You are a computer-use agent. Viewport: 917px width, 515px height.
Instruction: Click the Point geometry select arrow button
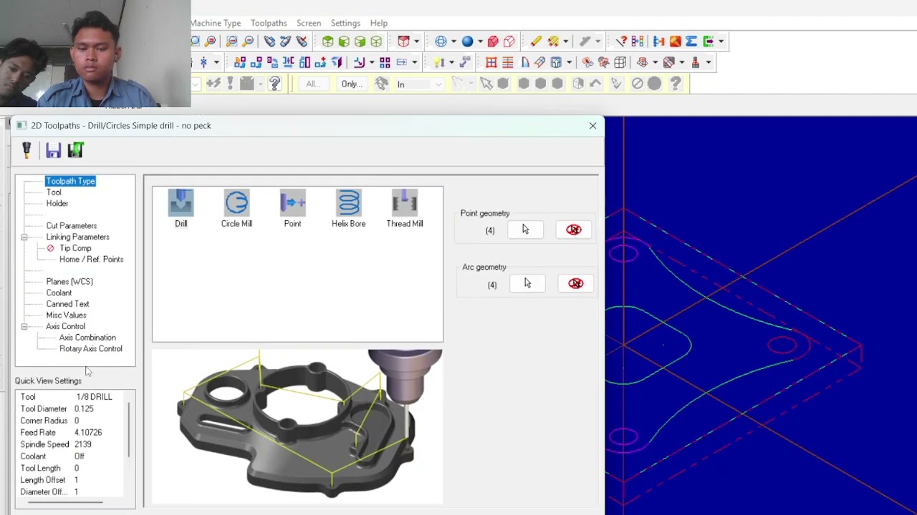(526, 230)
